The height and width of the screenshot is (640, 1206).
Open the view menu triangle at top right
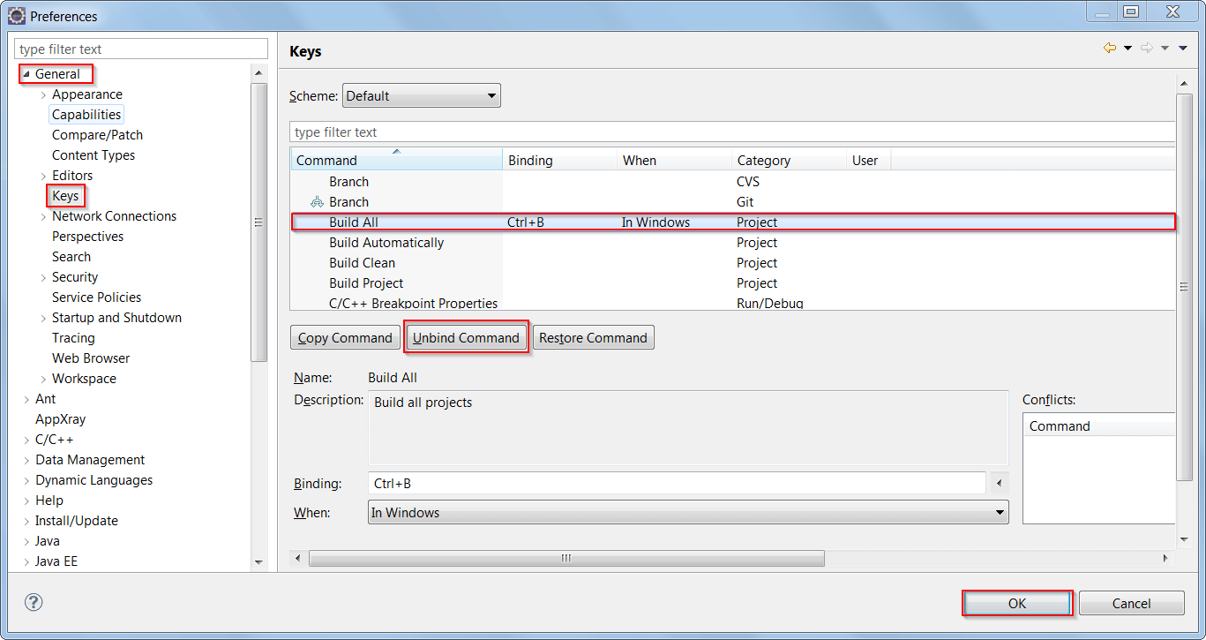(x=1183, y=49)
